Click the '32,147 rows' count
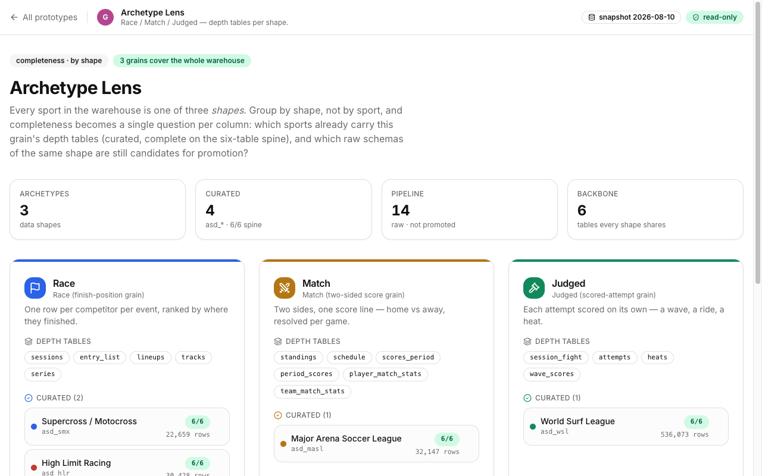762x476 pixels. point(438,452)
